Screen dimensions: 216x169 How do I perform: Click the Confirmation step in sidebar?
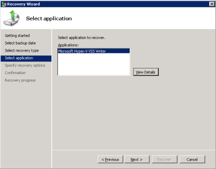pos(15,73)
